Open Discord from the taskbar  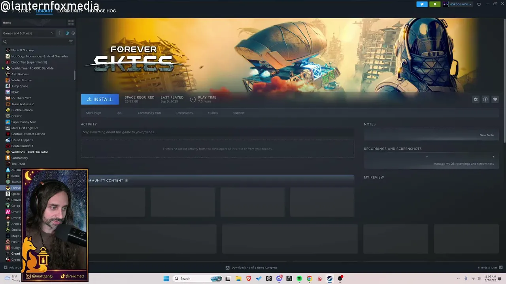[279, 278]
